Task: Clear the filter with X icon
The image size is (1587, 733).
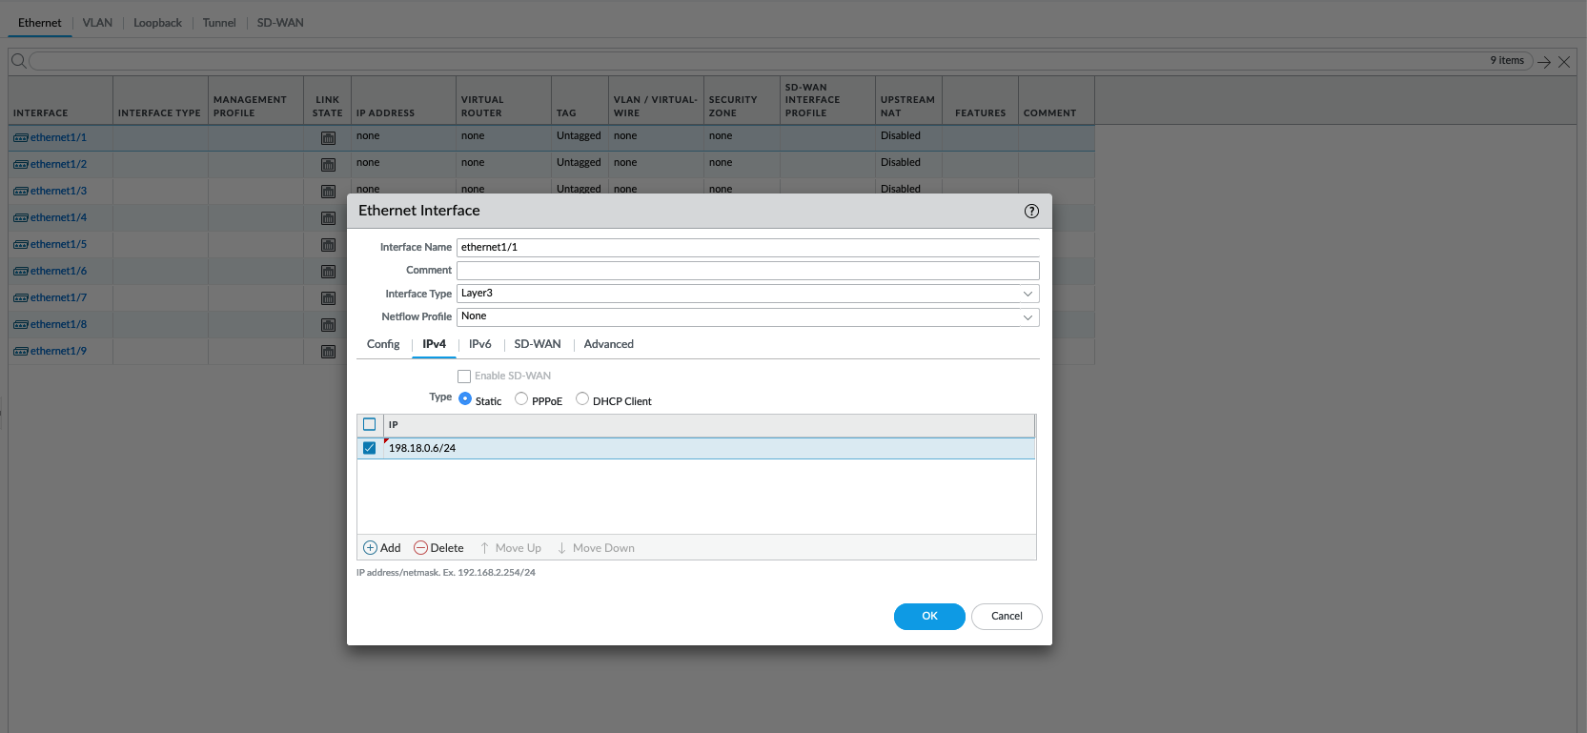Action: point(1564,62)
